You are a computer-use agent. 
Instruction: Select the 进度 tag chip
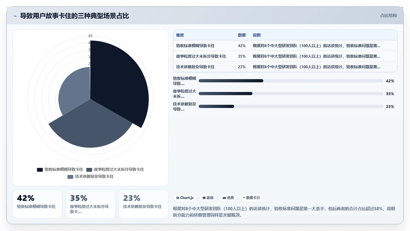point(228,198)
